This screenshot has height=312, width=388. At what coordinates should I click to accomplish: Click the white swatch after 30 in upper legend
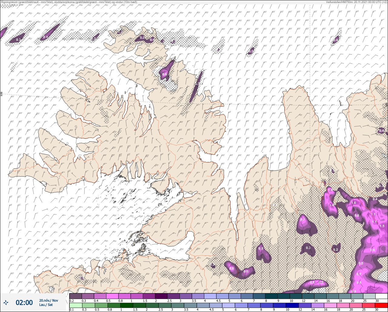tap(381, 296)
